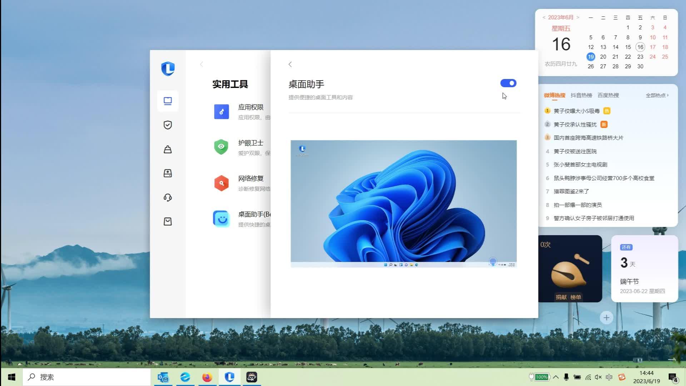The width and height of the screenshot is (686, 386).
Task: Open hot topic 鼠头鸭脖涉事母公司经营700多个高校食堂
Action: coord(604,178)
